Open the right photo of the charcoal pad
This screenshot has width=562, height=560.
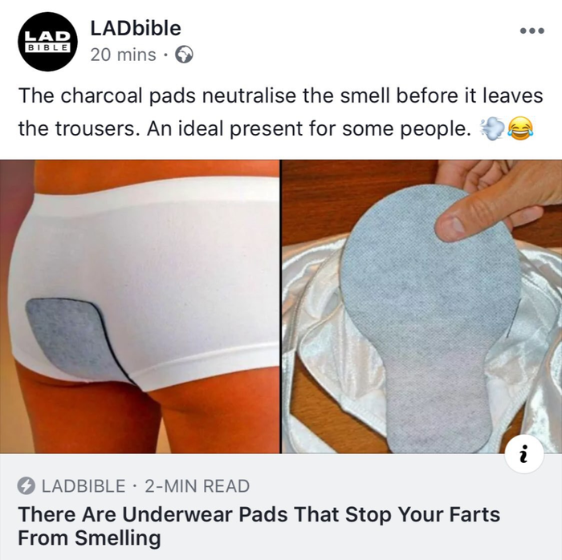coord(421,306)
